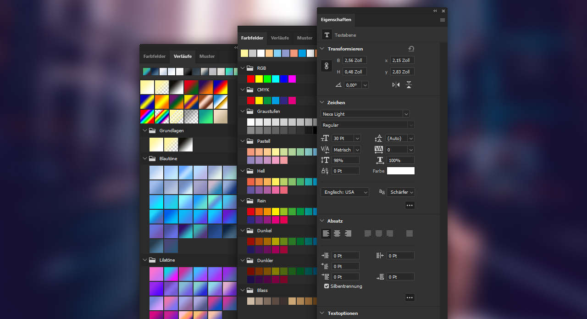Collapse the CMYK swatch group
Viewport: 587px width, 319px height.
(x=243, y=90)
